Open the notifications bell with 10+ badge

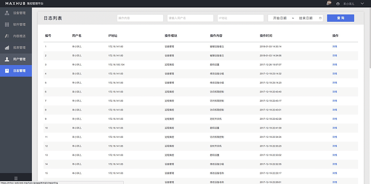pos(328,3)
